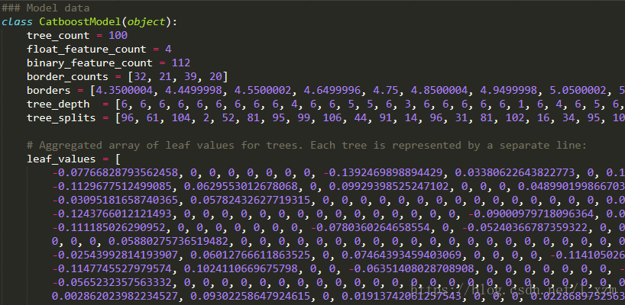Click leaf value -0.1392469898894429
The image size is (625, 305).
click(383, 173)
